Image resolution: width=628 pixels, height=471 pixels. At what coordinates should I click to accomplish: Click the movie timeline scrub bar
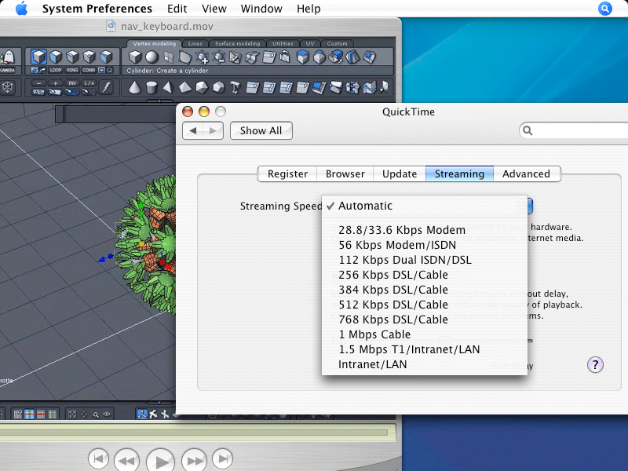tap(196, 431)
